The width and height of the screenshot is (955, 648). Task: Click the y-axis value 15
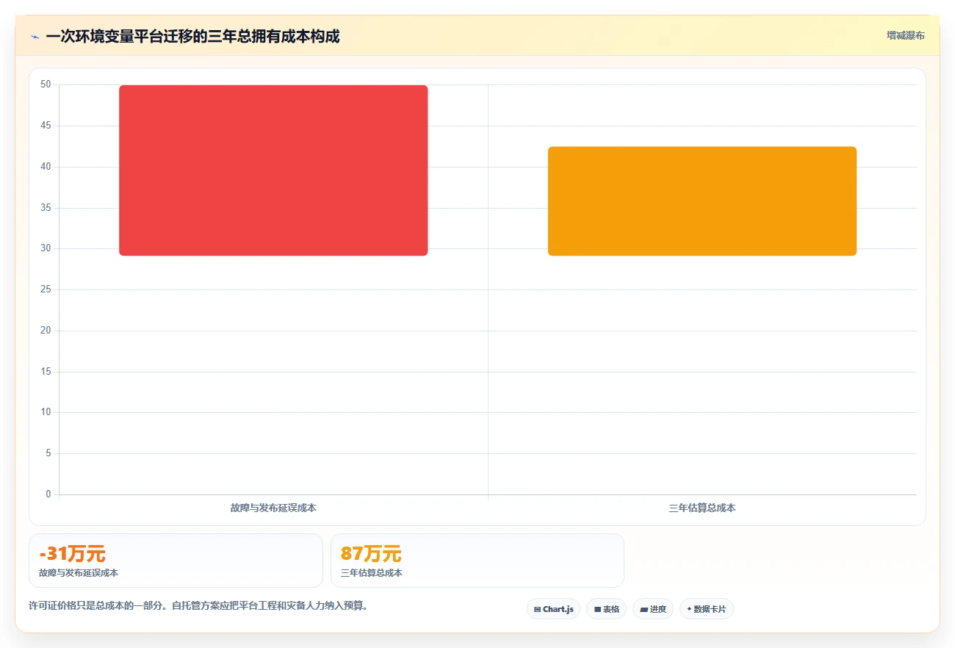tap(46, 372)
